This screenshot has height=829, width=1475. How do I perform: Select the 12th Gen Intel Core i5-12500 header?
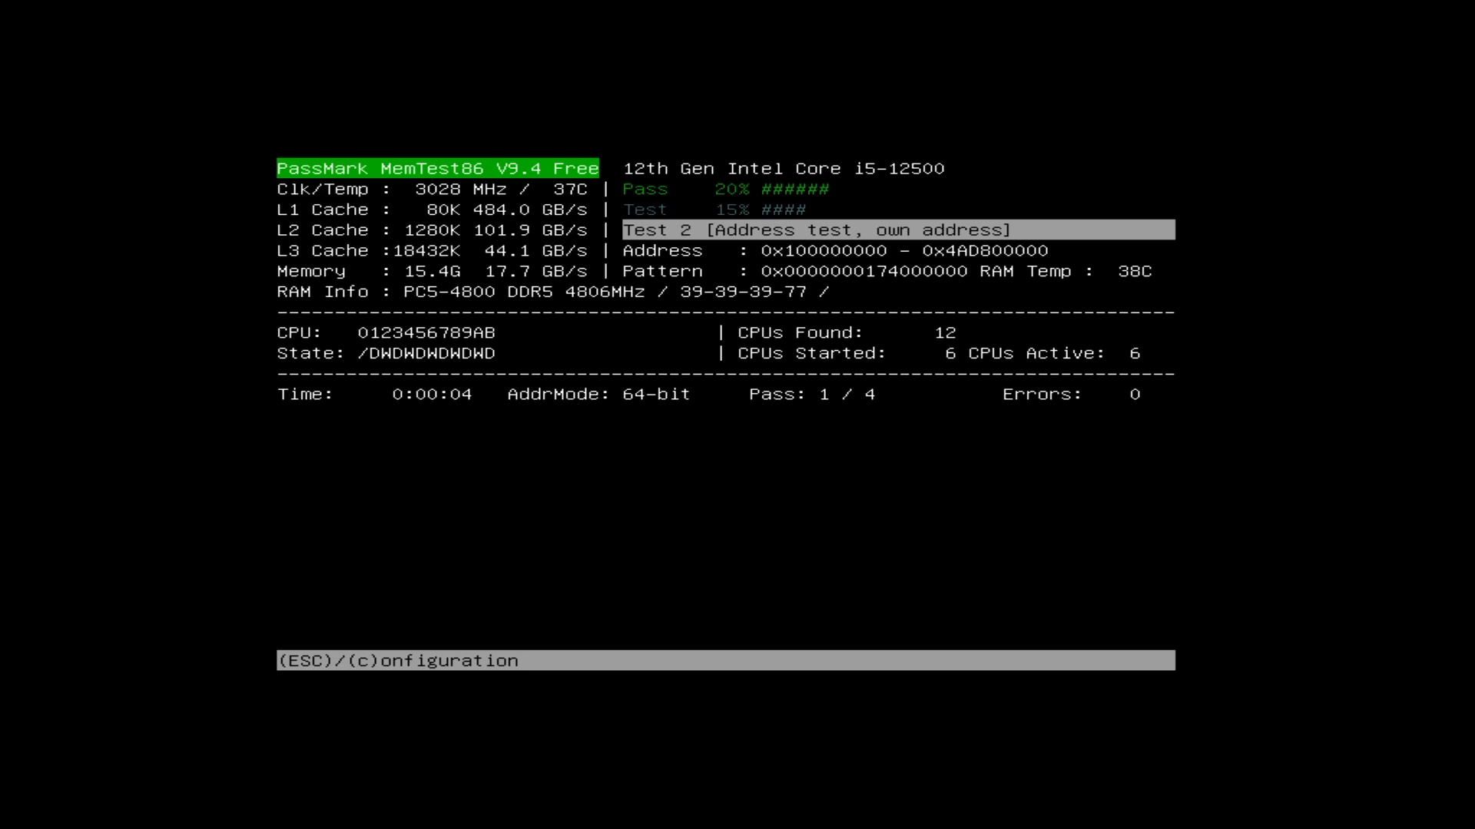[783, 168]
